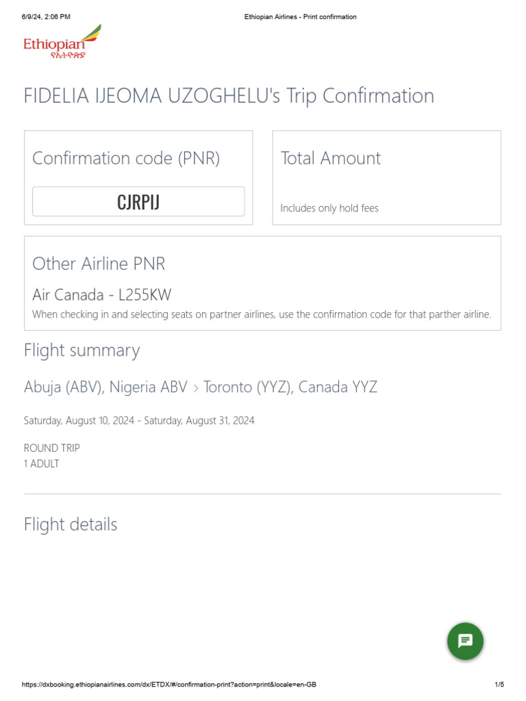Click the 1 ADULT passenger label
Viewport: 526px width, 701px height.
tap(42, 463)
